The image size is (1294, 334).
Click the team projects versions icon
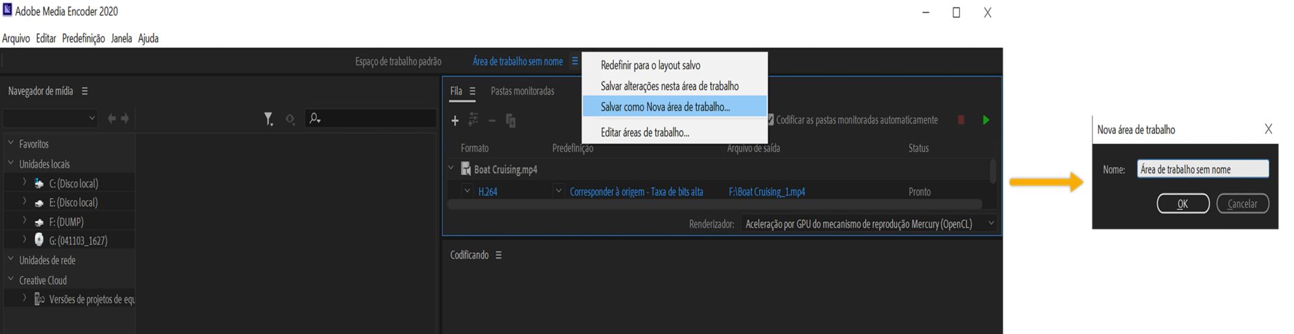click(40, 299)
